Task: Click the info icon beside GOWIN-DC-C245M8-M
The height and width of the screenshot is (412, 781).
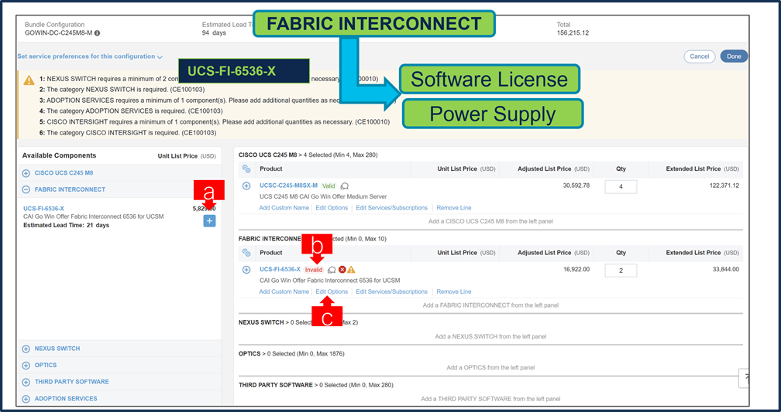Action: tap(97, 33)
